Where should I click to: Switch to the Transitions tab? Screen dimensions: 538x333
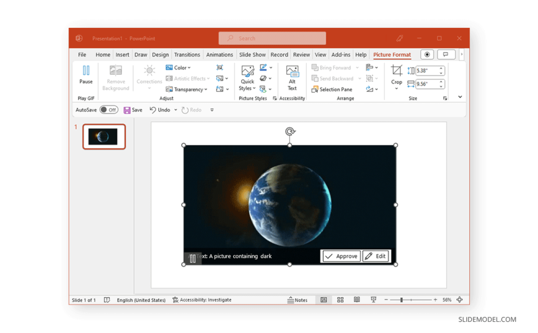(187, 54)
